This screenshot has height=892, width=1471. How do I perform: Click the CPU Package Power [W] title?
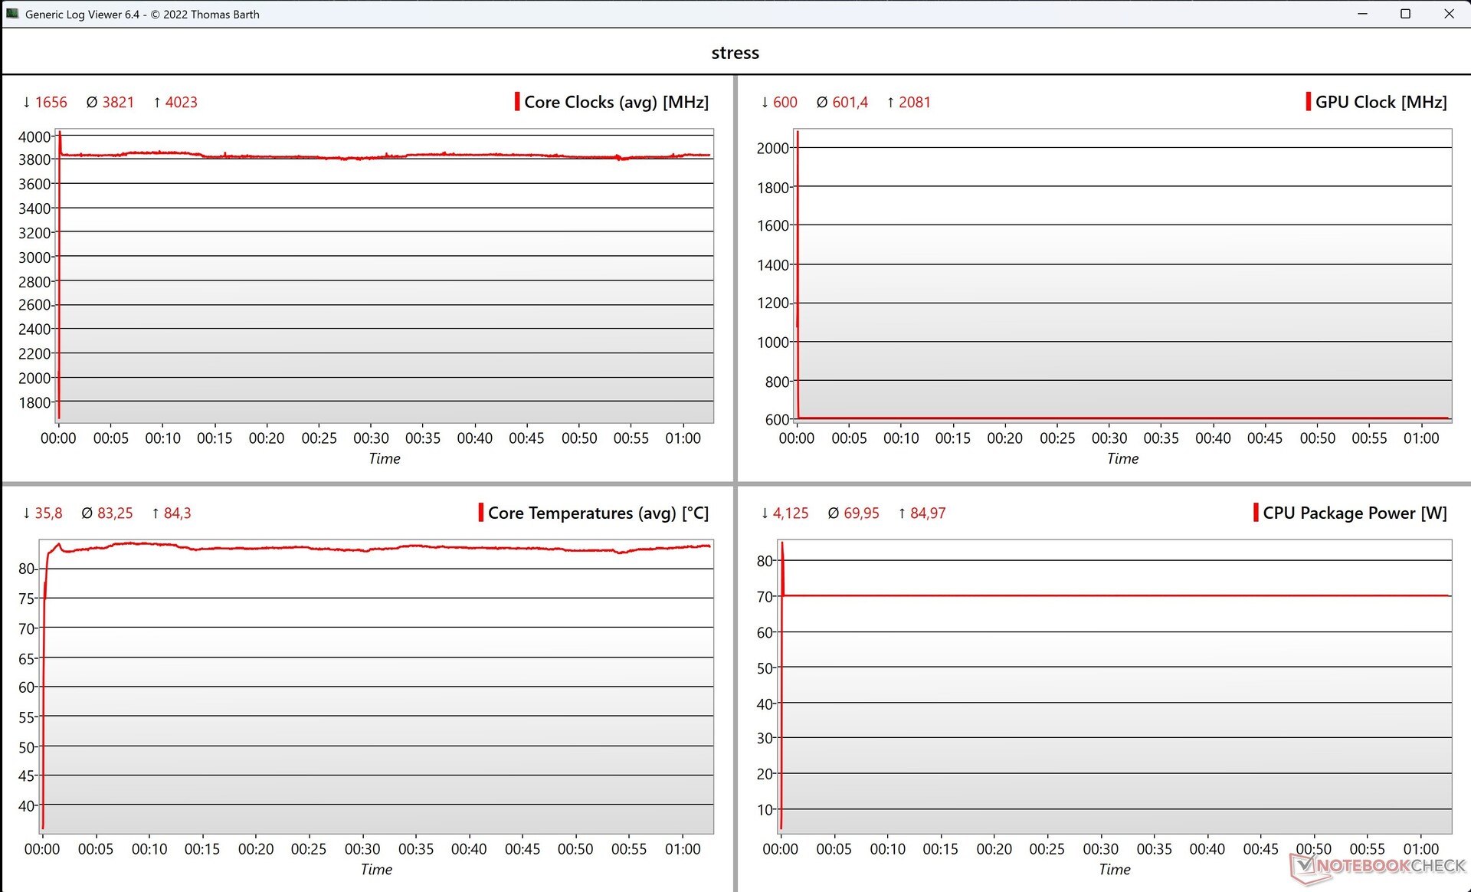(x=1355, y=513)
